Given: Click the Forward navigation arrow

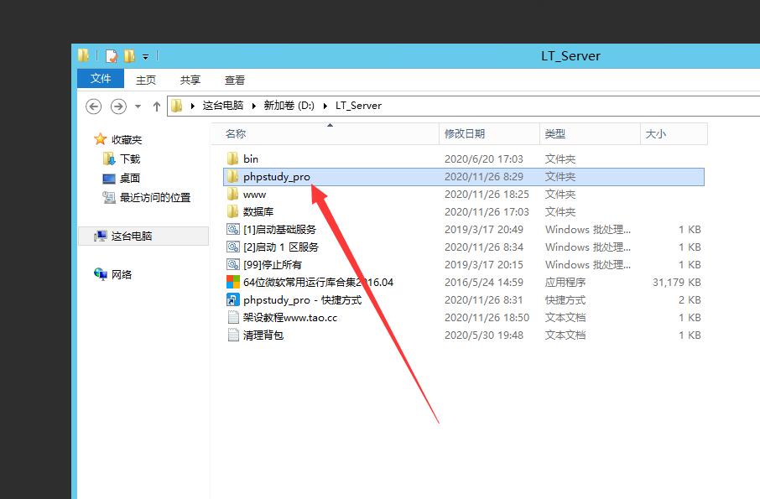Looking at the screenshot, I should click(118, 106).
